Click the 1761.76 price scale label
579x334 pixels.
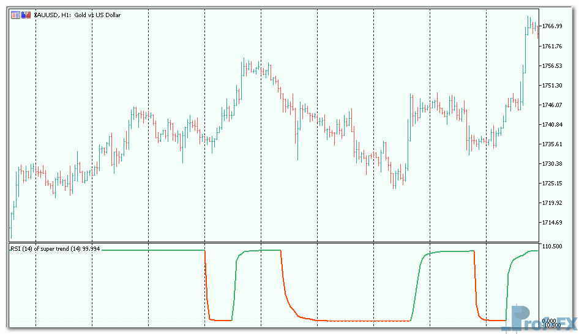click(x=552, y=46)
